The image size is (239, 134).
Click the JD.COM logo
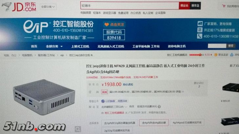point(19,7)
